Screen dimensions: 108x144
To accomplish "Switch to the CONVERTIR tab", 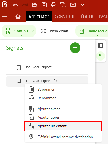I will click(65, 17).
